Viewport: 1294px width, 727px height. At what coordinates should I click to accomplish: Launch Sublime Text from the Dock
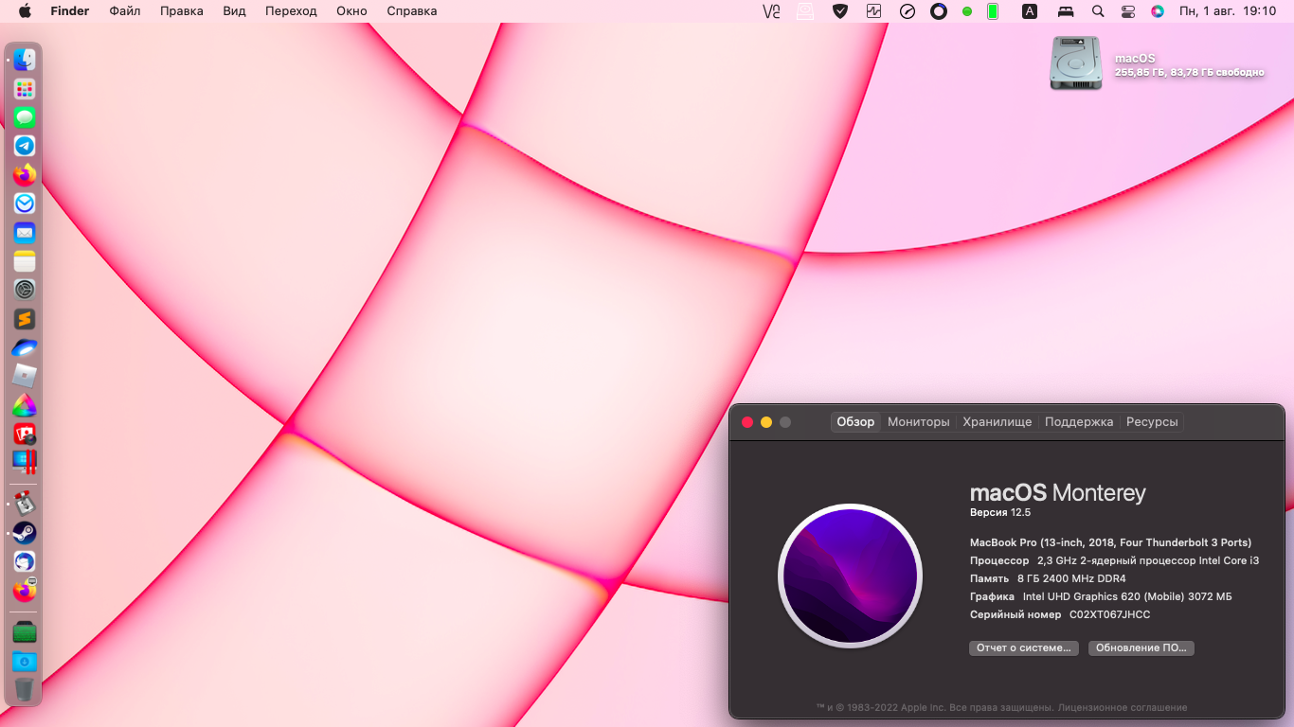(25, 319)
